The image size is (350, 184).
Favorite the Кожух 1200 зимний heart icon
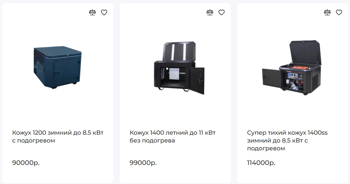click(x=104, y=12)
